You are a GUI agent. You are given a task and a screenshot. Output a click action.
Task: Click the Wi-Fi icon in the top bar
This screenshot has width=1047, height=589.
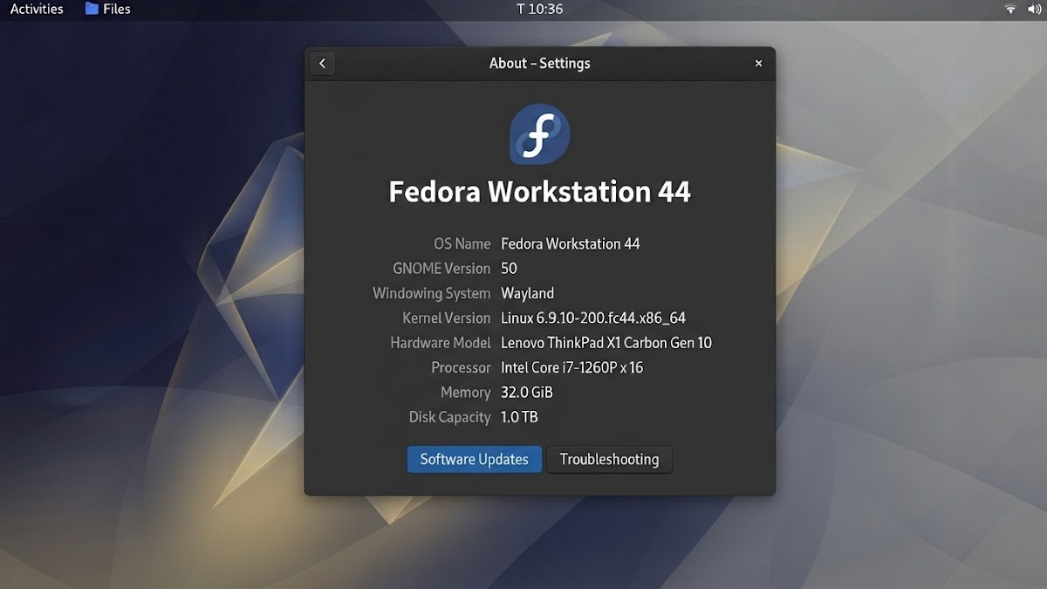coord(1010,10)
